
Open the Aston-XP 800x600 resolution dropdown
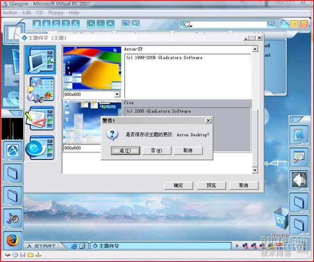117,94
